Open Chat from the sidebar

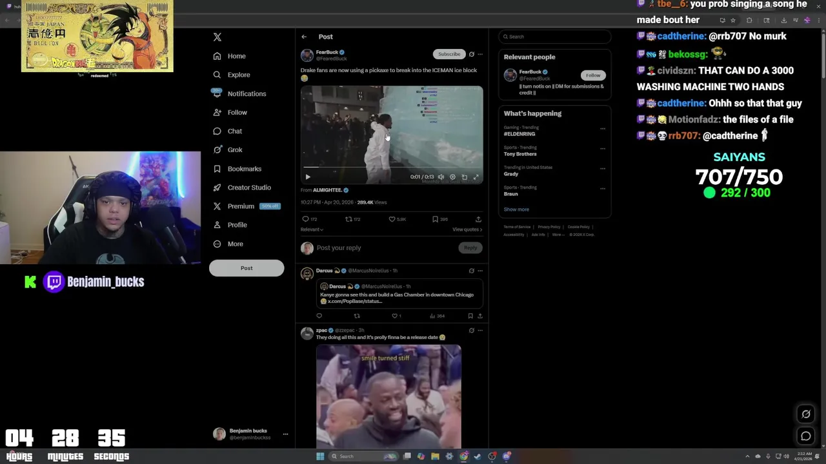(x=228, y=131)
